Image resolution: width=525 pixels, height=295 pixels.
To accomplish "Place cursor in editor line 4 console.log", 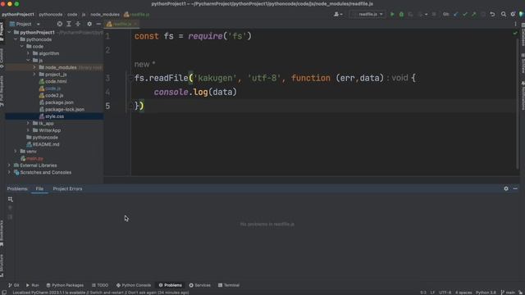I will pyautogui.click(x=195, y=92).
